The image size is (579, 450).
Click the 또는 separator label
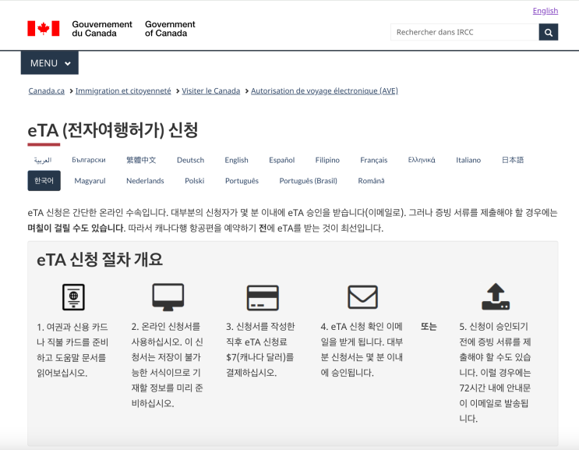pyautogui.click(x=429, y=327)
